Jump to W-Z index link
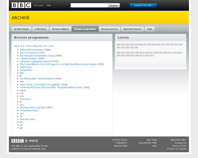 [x=51, y=46]
